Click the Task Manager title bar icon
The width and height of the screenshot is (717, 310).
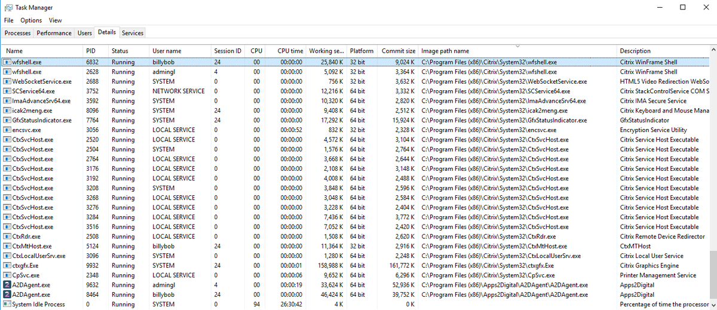point(8,7)
